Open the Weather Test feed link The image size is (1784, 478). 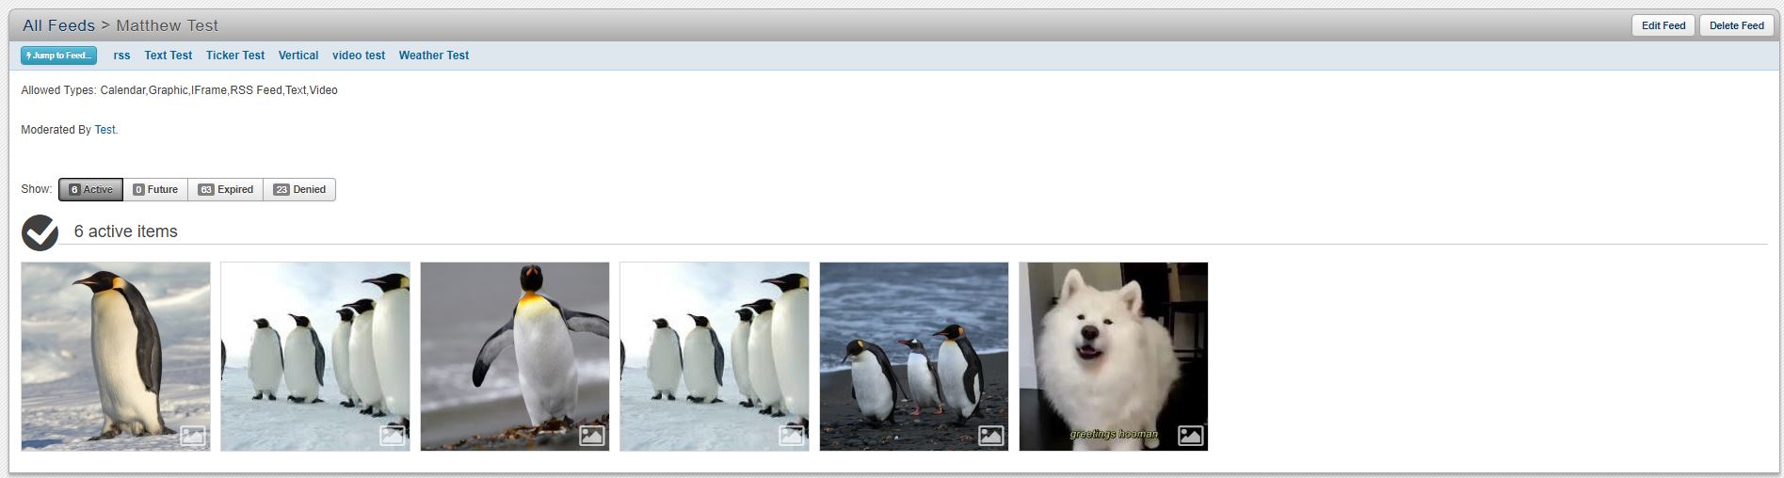(x=434, y=56)
